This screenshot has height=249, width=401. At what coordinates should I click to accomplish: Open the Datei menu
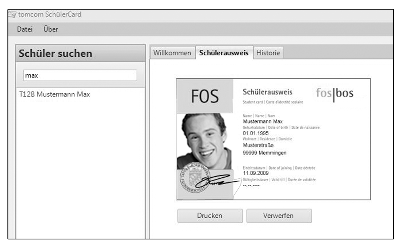click(x=24, y=29)
